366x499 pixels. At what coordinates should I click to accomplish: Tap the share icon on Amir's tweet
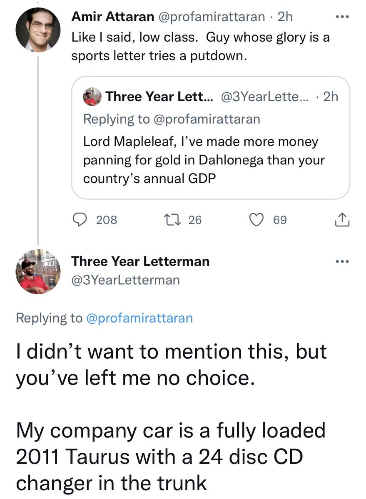[342, 220]
